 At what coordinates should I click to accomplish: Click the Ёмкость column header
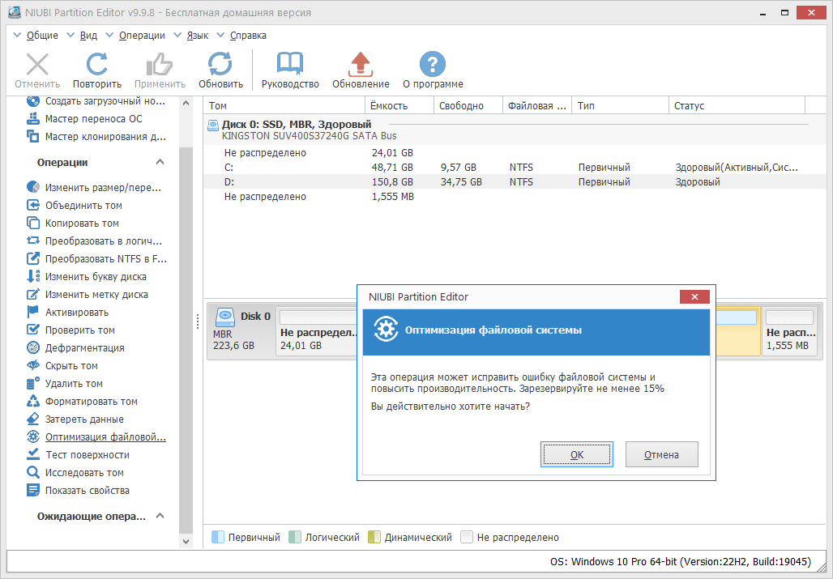(x=399, y=105)
